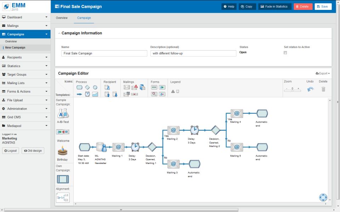The height and width of the screenshot is (212, 340).
Task: Click the Help button
Action: pos(229,6)
